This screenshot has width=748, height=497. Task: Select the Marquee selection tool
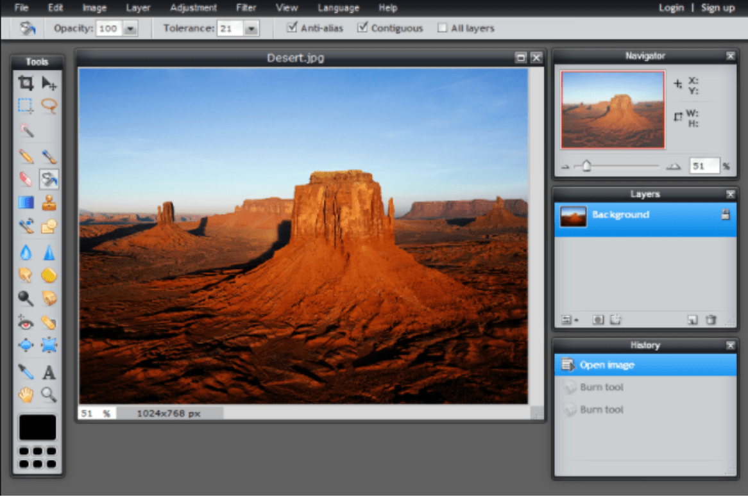(x=26, y=105)
